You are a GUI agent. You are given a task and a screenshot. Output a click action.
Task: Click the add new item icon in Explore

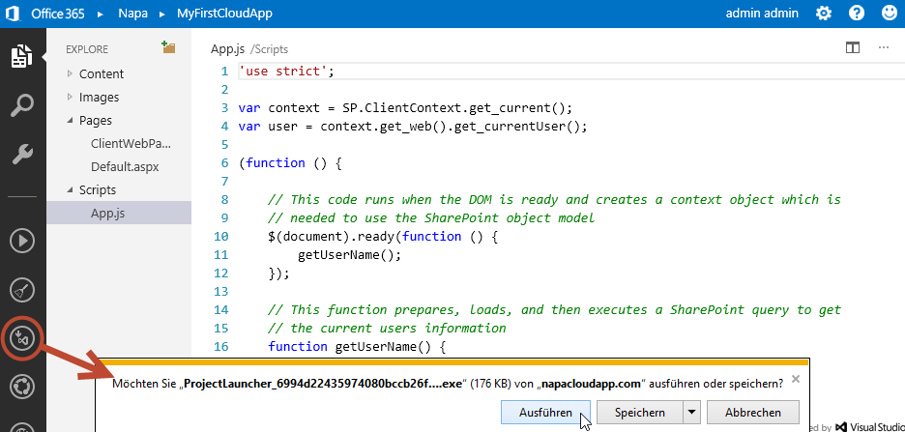point(168,47)
